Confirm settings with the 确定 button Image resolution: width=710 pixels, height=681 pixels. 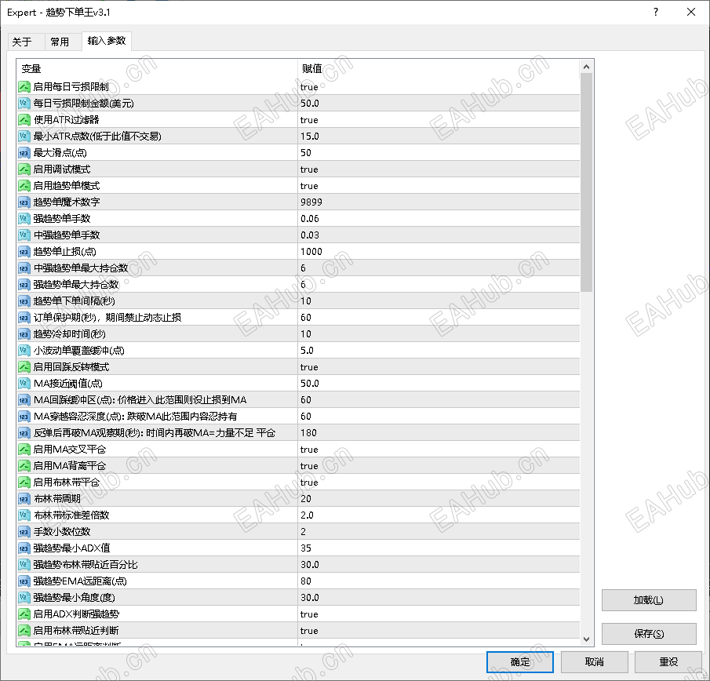coord(520,662)
